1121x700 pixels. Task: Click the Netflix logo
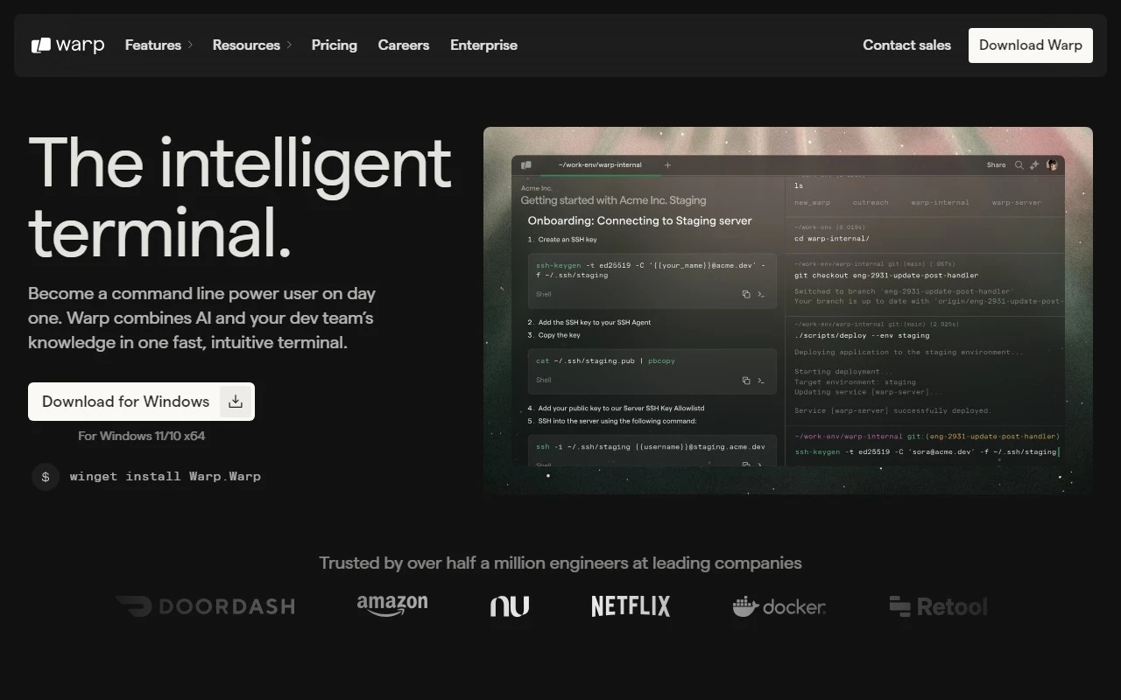coord(631,606)
